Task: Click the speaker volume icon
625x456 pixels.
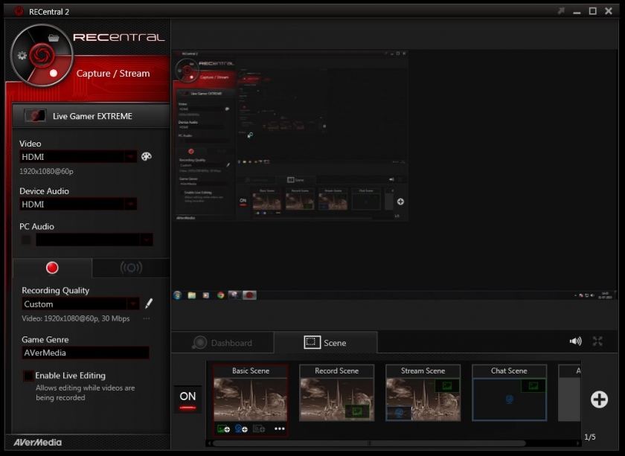Action: pyautogui.click(x=576, y=341)
